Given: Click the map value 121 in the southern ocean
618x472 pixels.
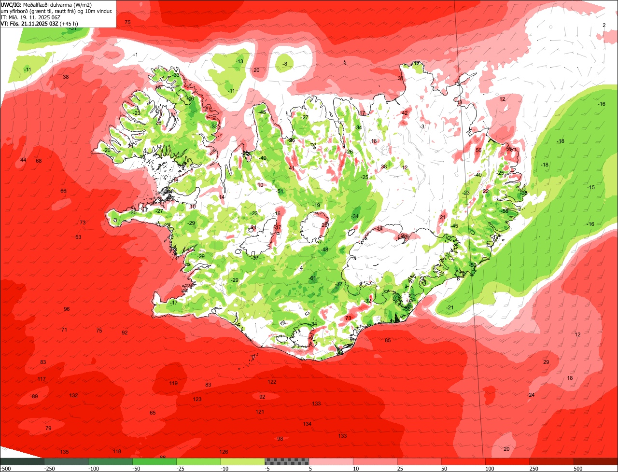Looking at the screenshot, I should (260, 412).
